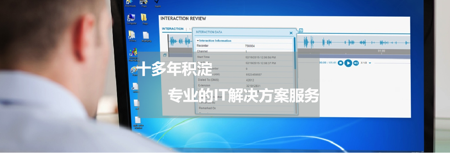Screen dimensions: 450x153
Task: Open the Fraps folder on the desktop
Action: click(x=144, y=19)
